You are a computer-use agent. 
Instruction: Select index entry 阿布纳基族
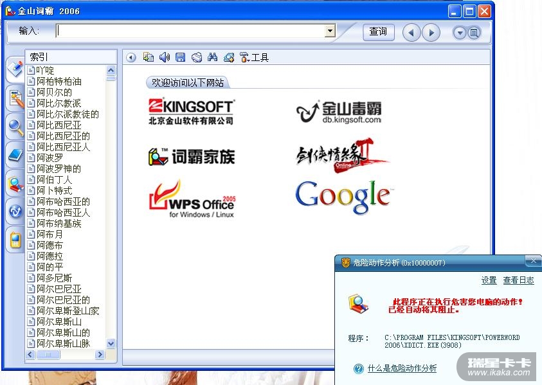click(x=55, y=224)
